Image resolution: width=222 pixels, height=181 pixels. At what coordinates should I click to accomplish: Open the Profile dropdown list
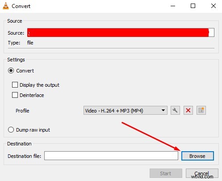coord(126,110)
